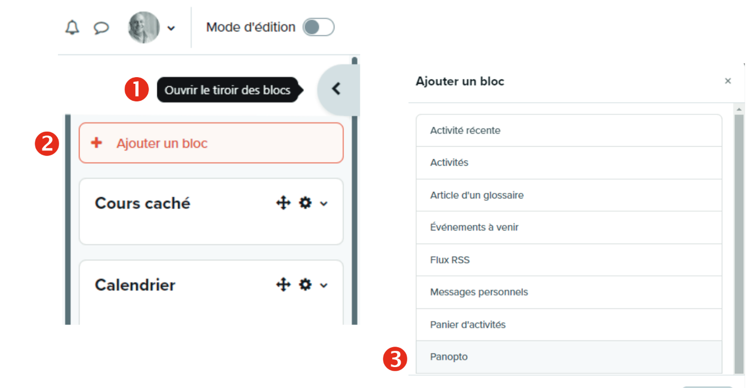Screen dimensions: 751x388
Task: Open the messages speech bubble
Action: [x=101, y=28]
